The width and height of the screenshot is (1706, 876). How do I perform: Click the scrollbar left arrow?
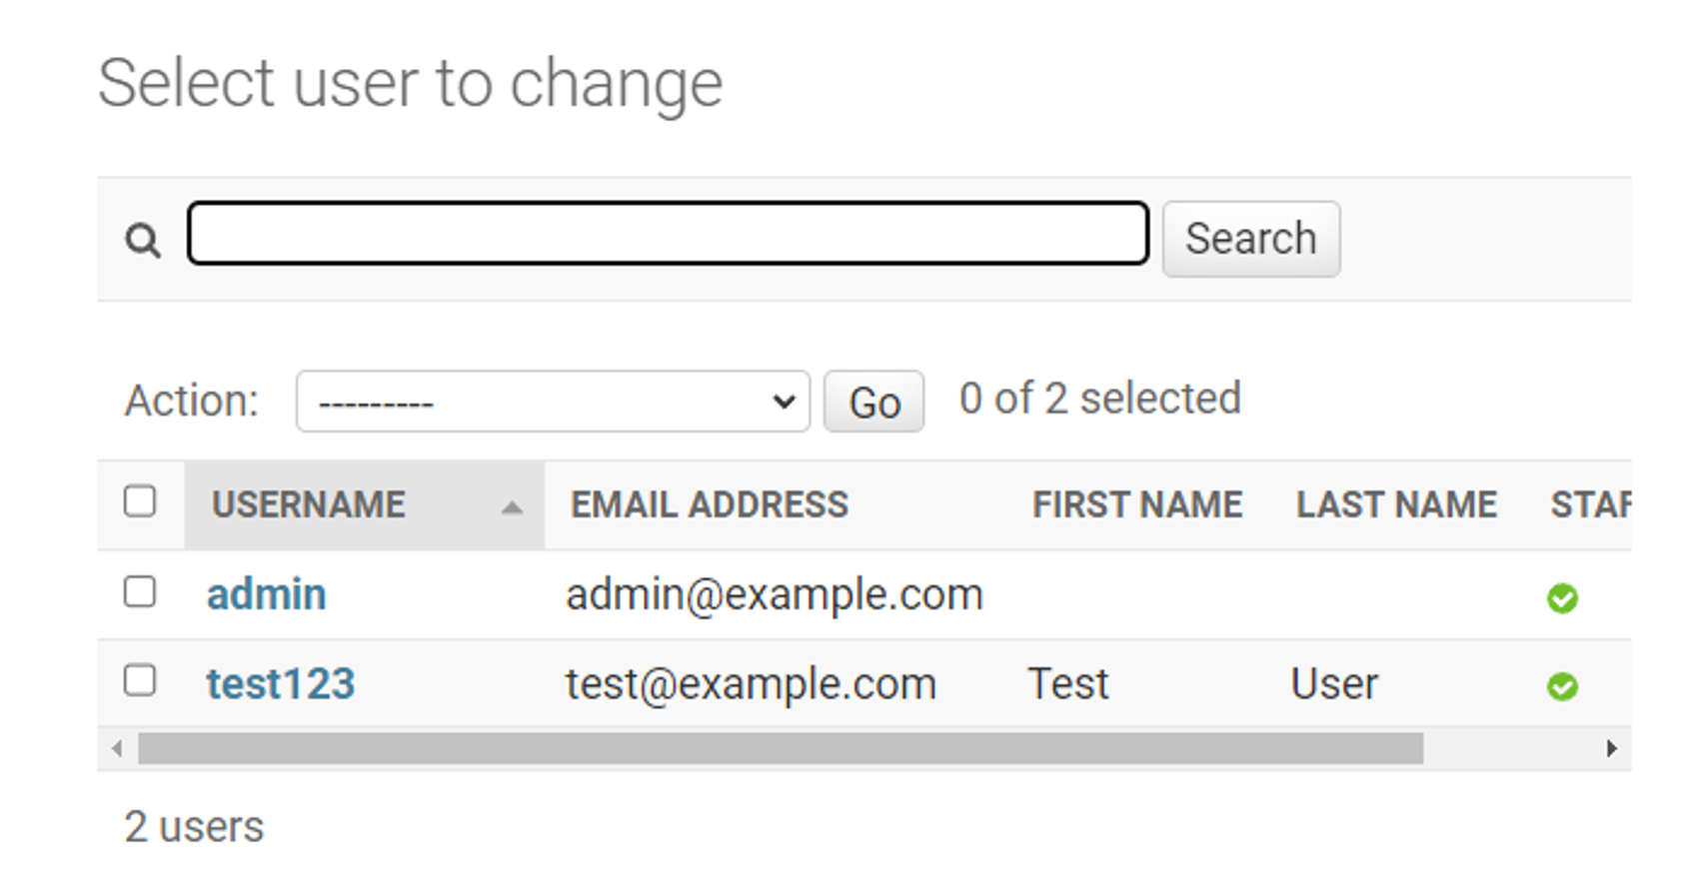118,748
